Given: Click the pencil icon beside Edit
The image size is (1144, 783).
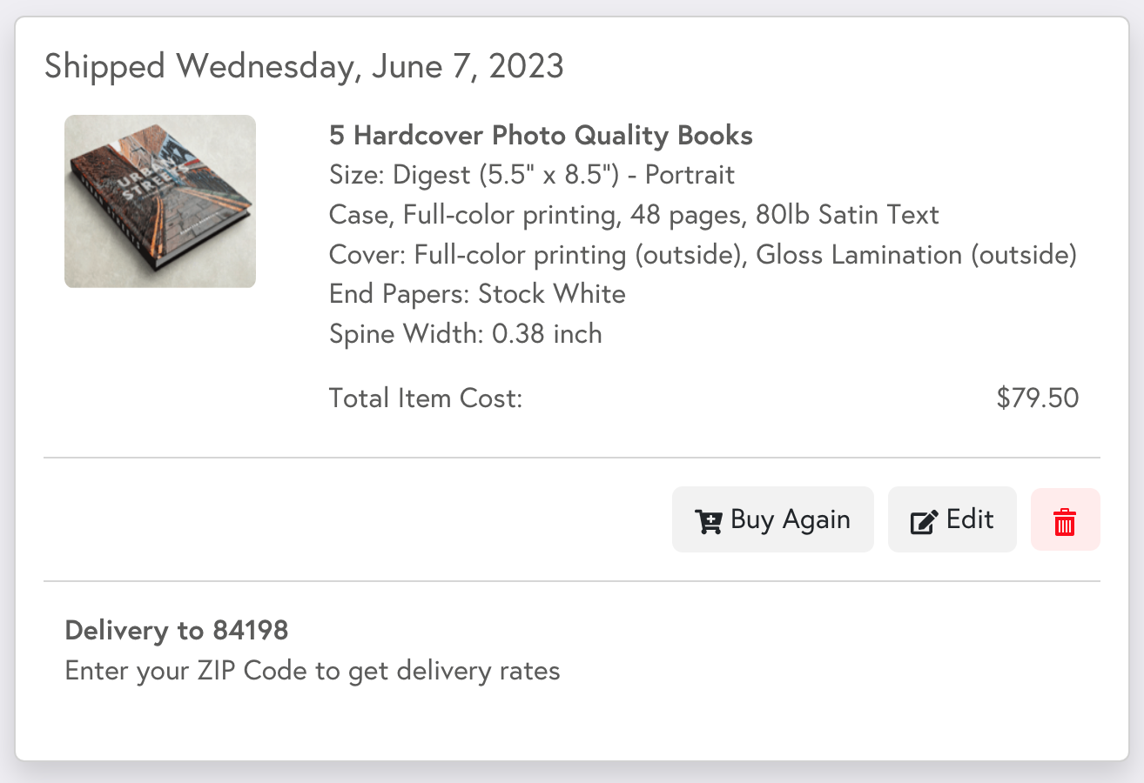Looking at the screenshot, I should click(x=924, y=521).
